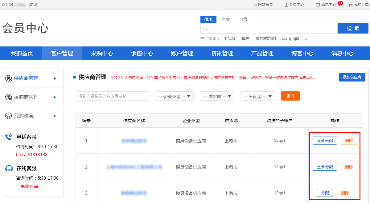Click the 供应商名称 column header

(134, 121)
